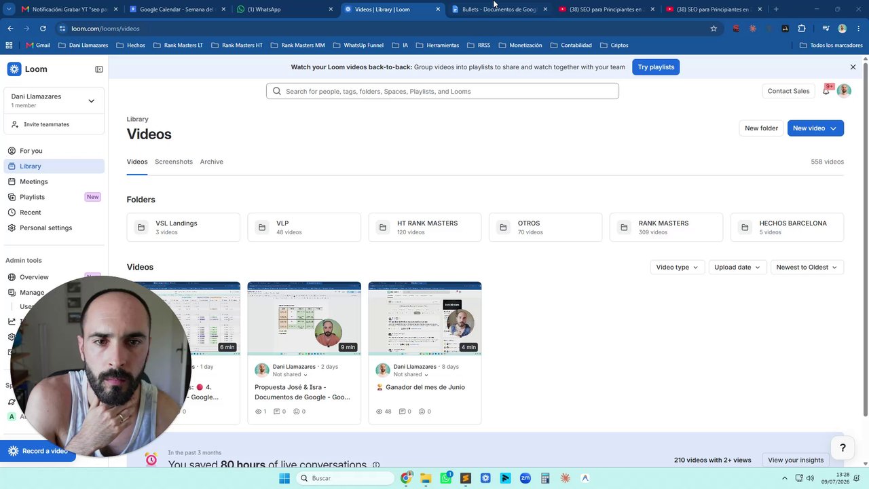Open the Propuesta José & Isra video title
869x489 pixels.
coord(303,392)
